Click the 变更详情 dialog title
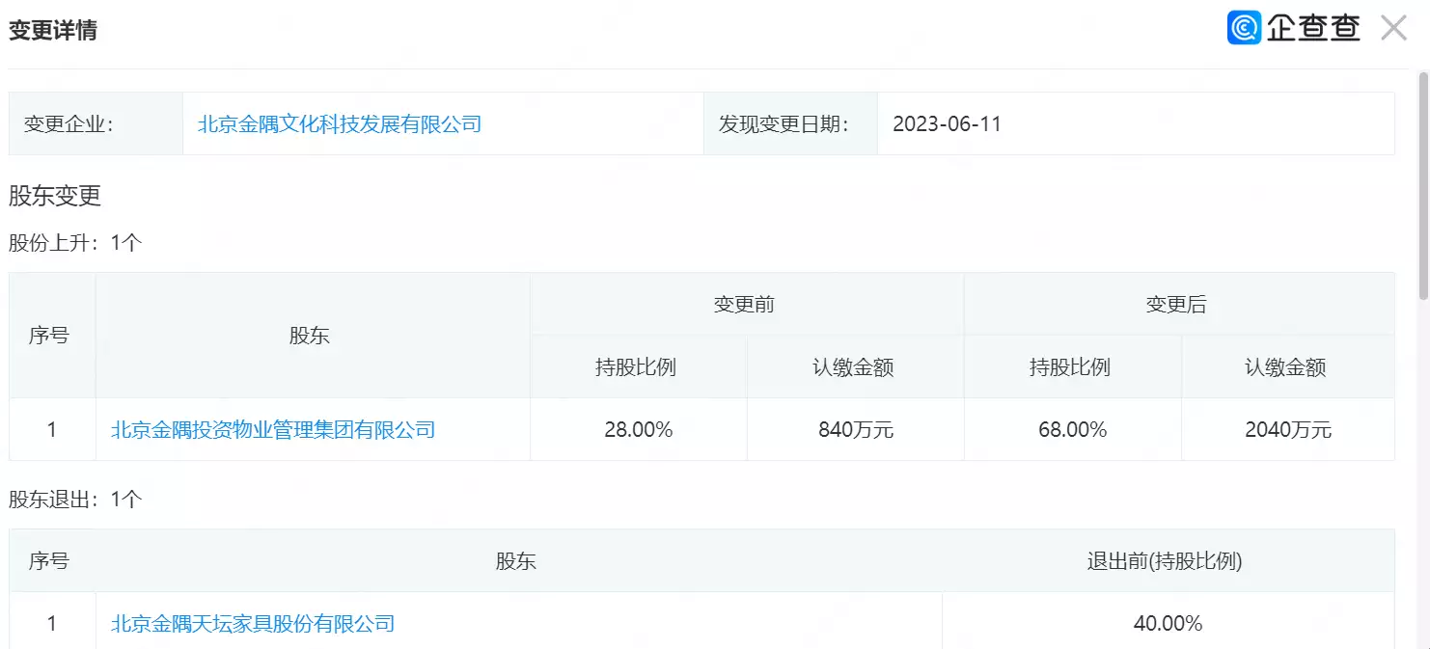 [x=53, y=30]
